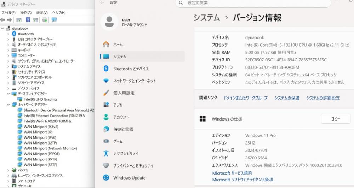Click the コピー button for Windows の仕様
The image size is (354, 188).
[x=336, y=119]
